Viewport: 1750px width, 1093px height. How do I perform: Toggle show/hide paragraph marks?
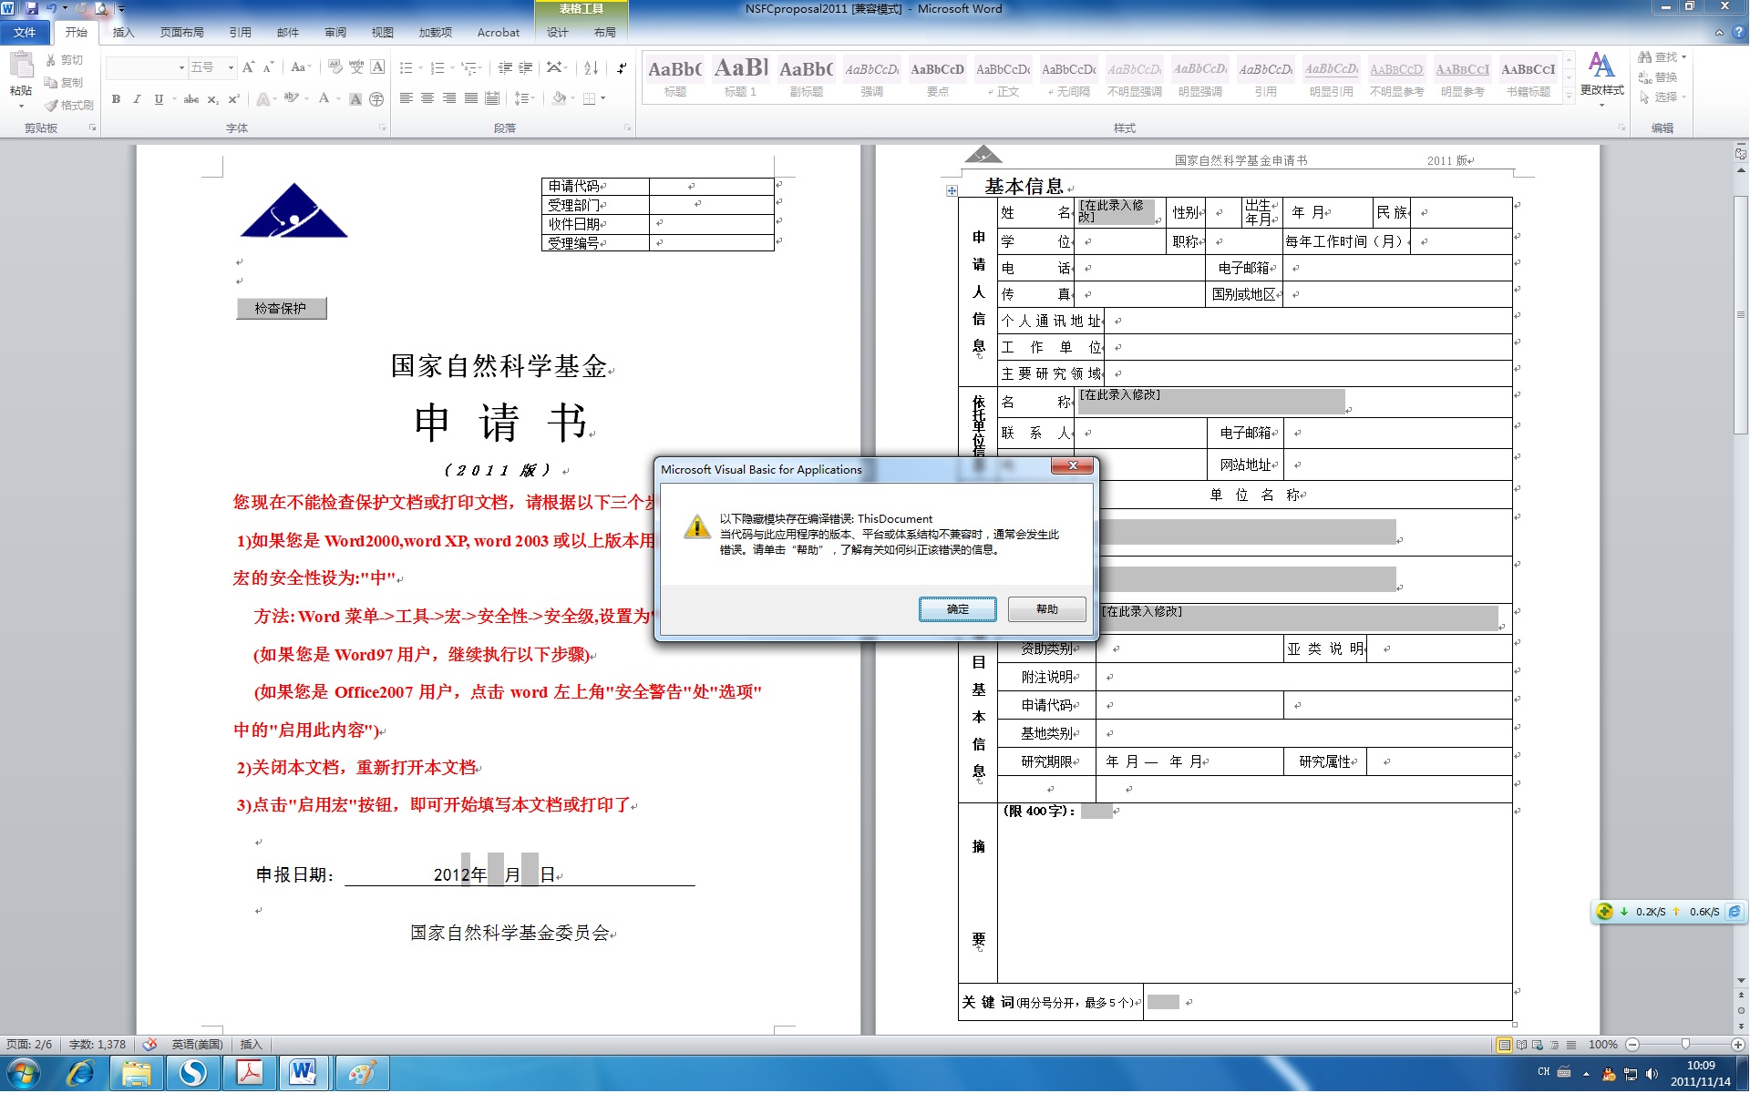tap(622, 68)
